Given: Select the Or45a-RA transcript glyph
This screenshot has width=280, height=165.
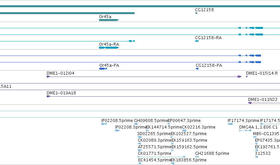Looking at the screenshot, I should click(109, 48).
